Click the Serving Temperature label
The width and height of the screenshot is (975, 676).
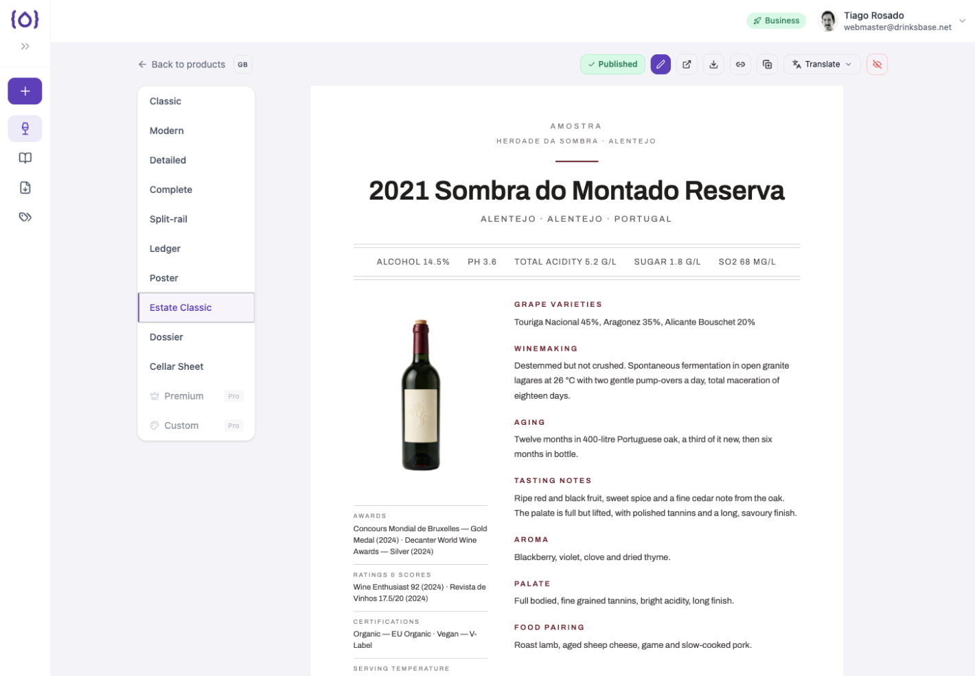(x=401, y=668)
